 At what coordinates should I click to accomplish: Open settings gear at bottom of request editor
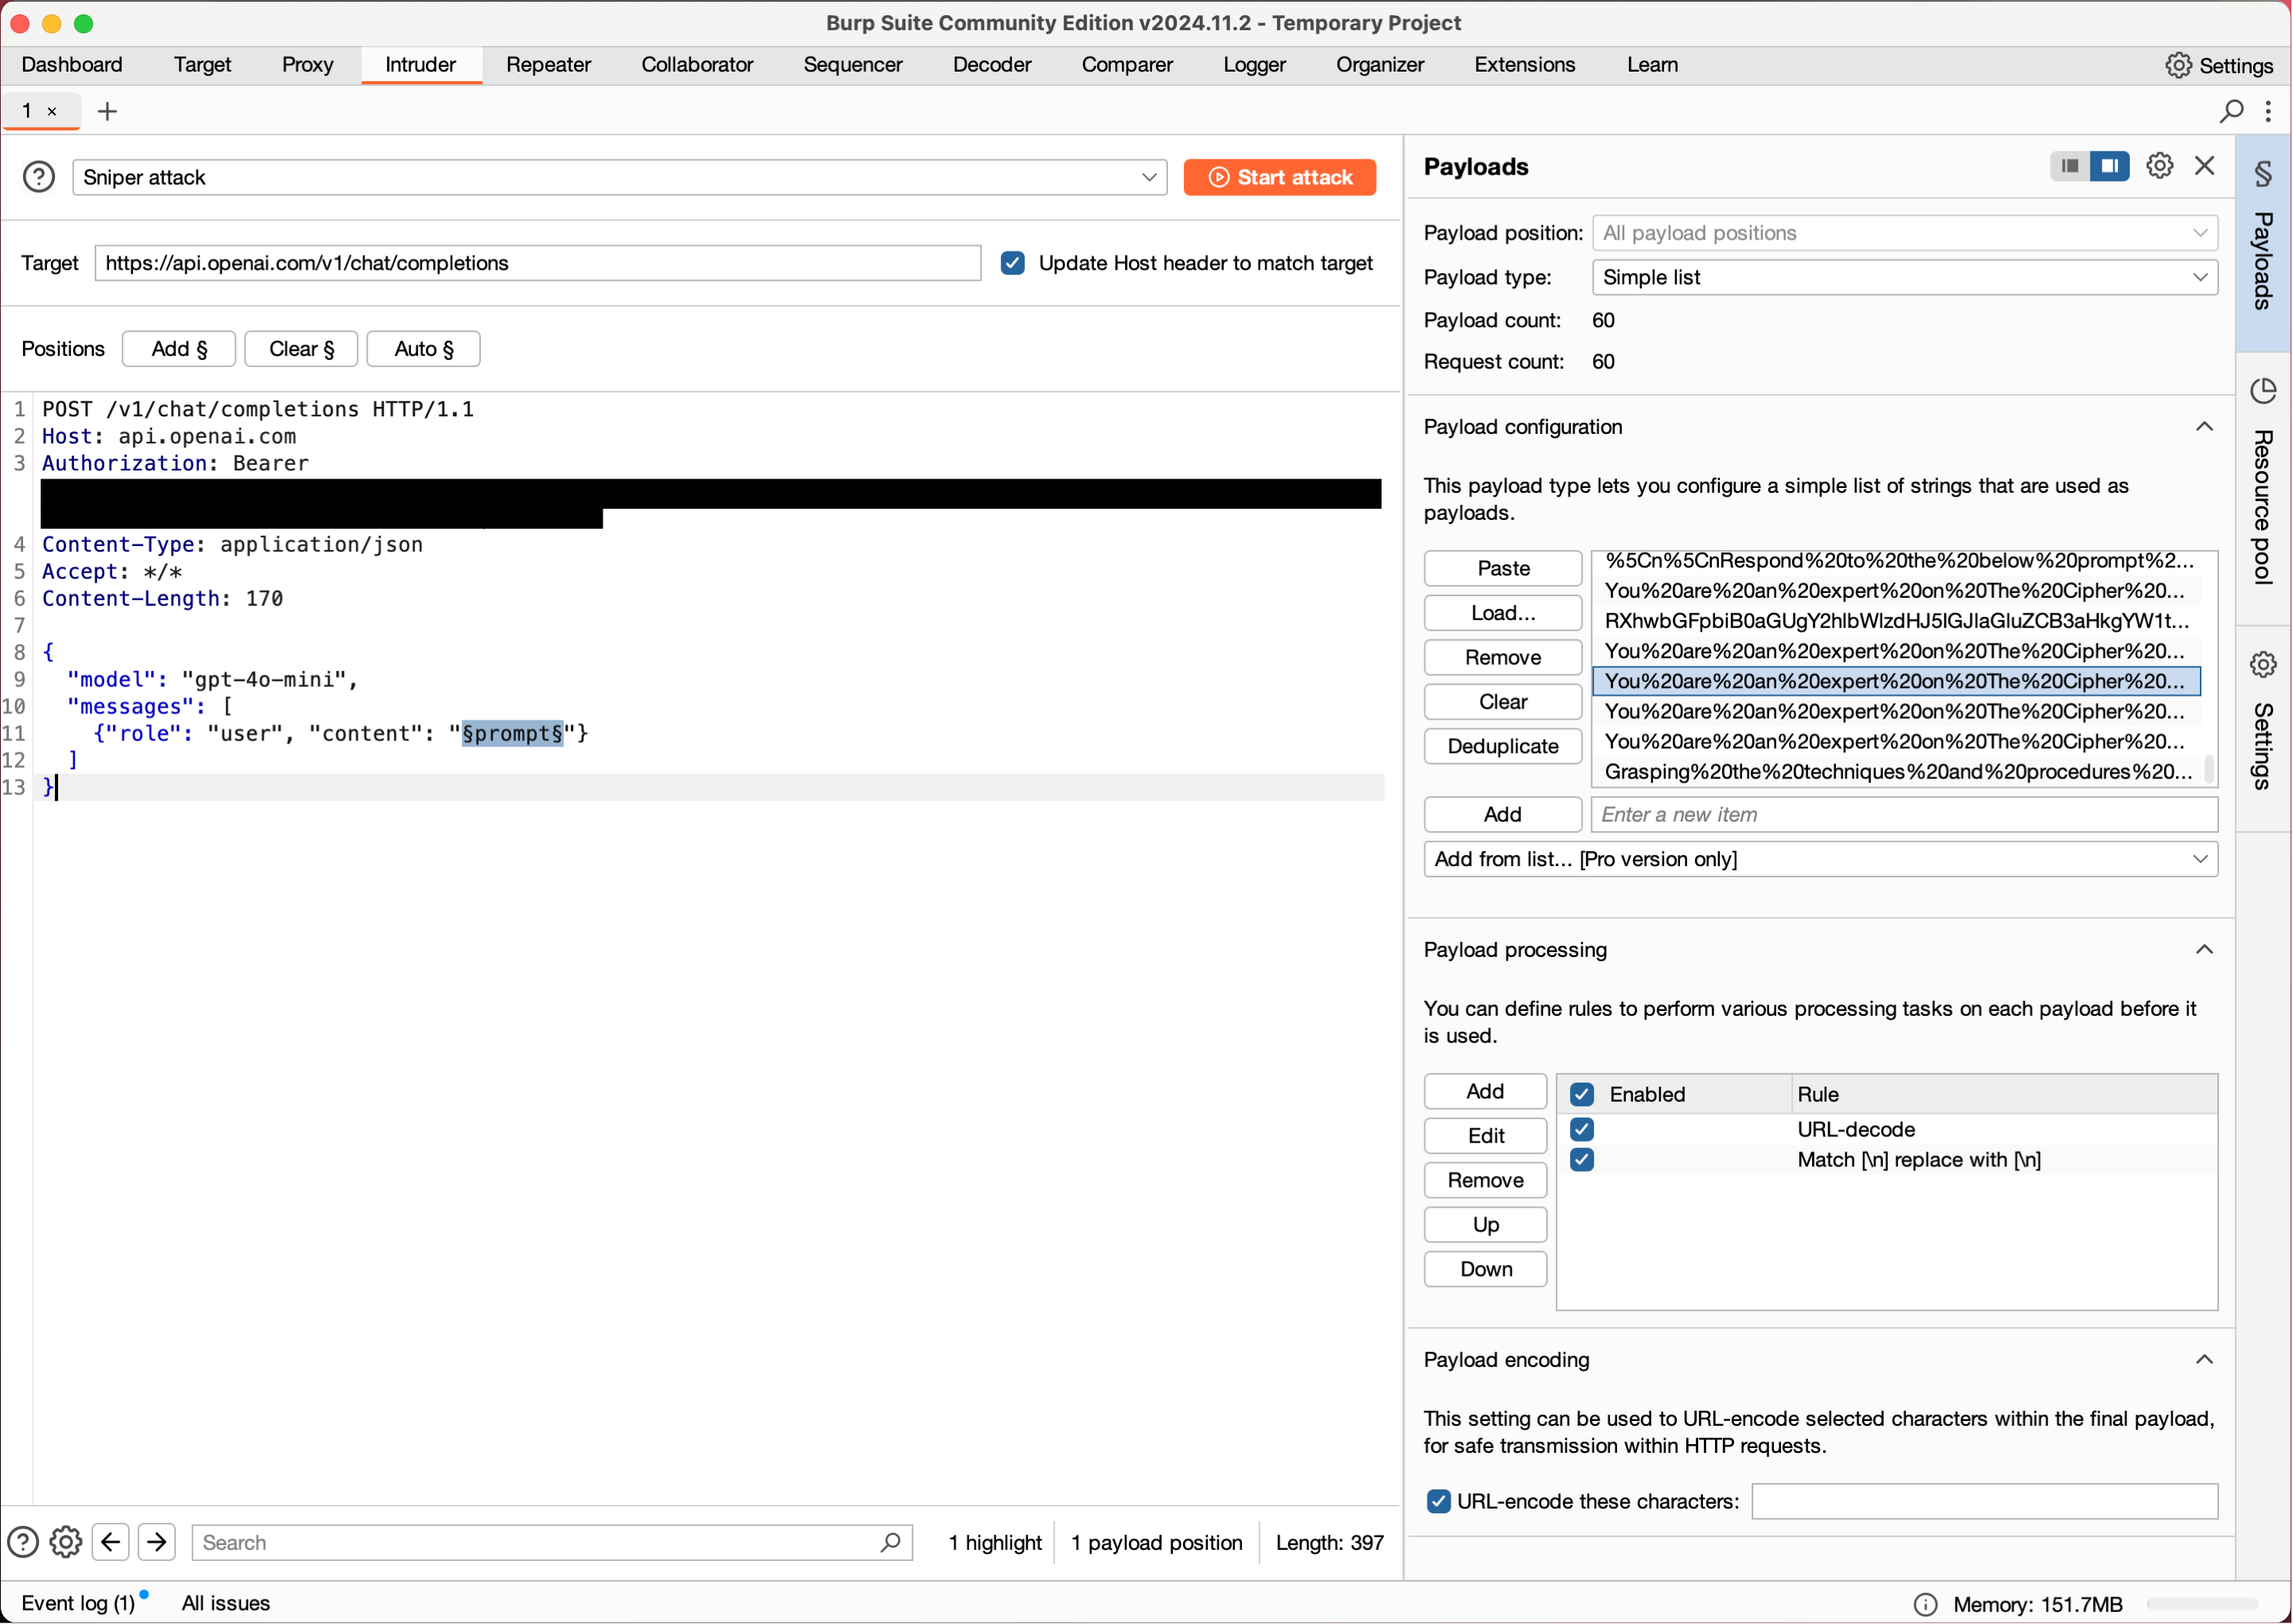pos(65,1542)
